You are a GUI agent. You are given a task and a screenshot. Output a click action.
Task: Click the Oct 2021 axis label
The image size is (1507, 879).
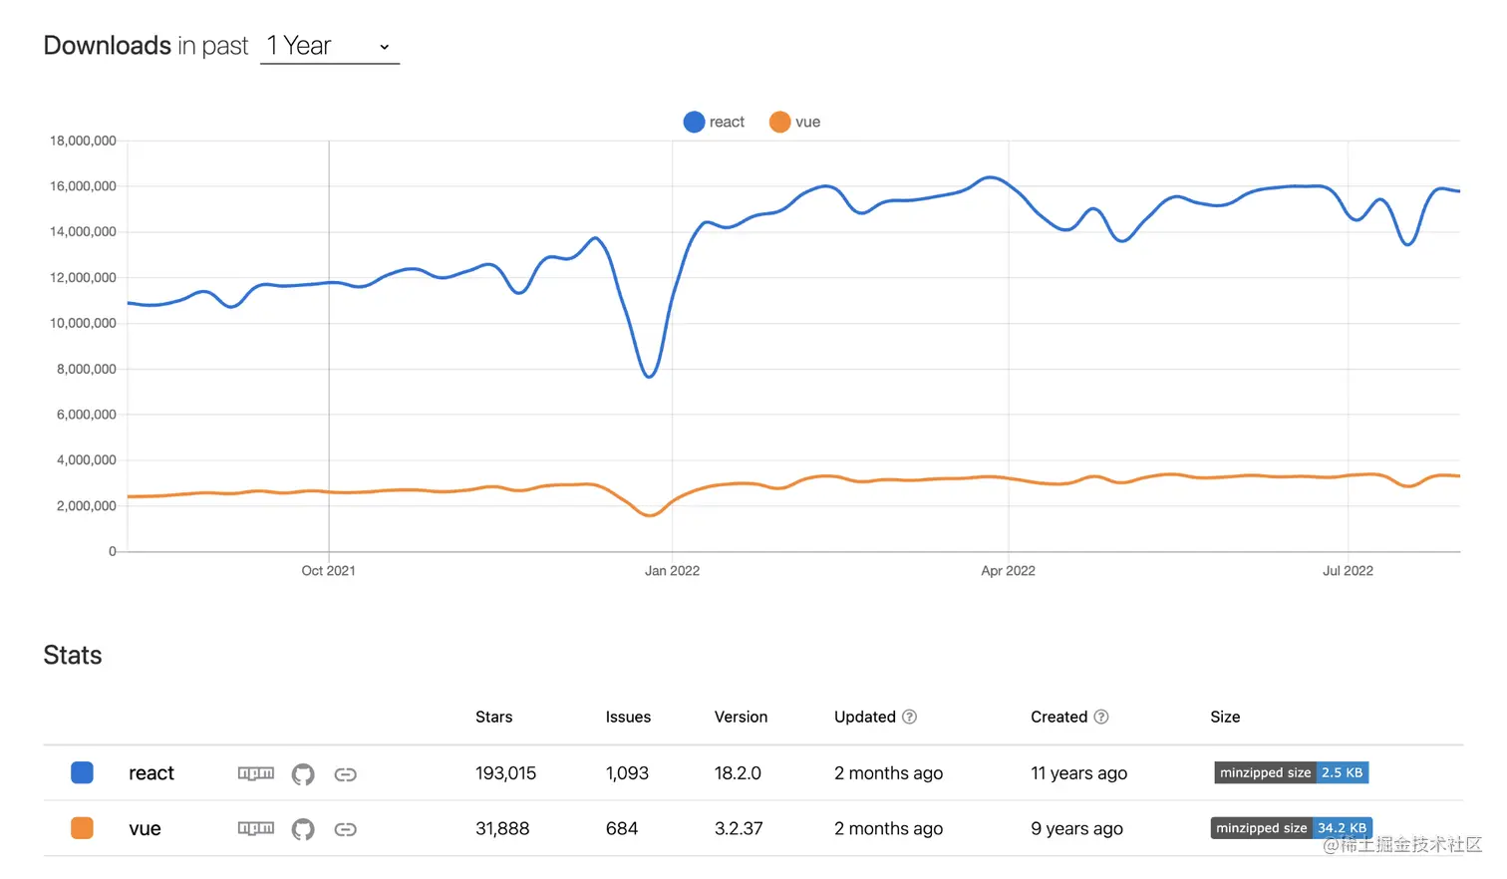click(328, 571)
